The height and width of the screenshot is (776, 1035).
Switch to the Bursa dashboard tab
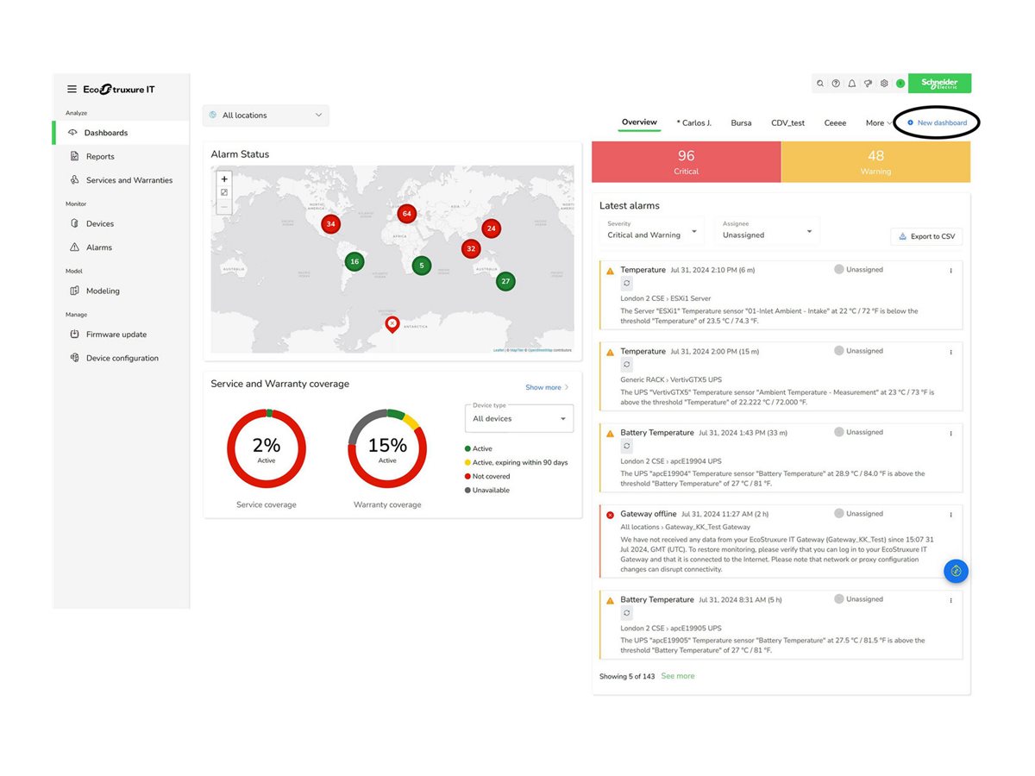(x=741, y=123)
